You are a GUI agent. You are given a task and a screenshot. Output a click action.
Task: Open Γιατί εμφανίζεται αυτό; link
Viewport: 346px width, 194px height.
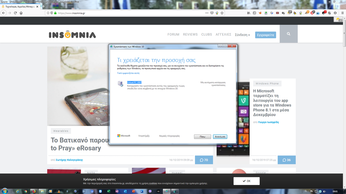[x=128, y=73]
